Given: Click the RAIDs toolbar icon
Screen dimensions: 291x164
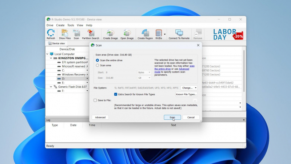Looking at the screenshot, I should pyautogui.click(x=159, y=34).
